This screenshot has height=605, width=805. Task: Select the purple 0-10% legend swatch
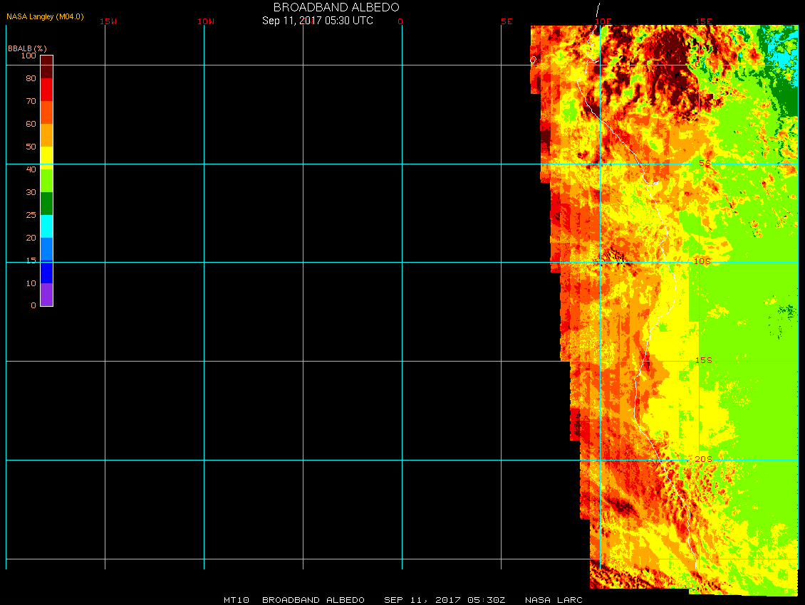click(x=46, y=295)
